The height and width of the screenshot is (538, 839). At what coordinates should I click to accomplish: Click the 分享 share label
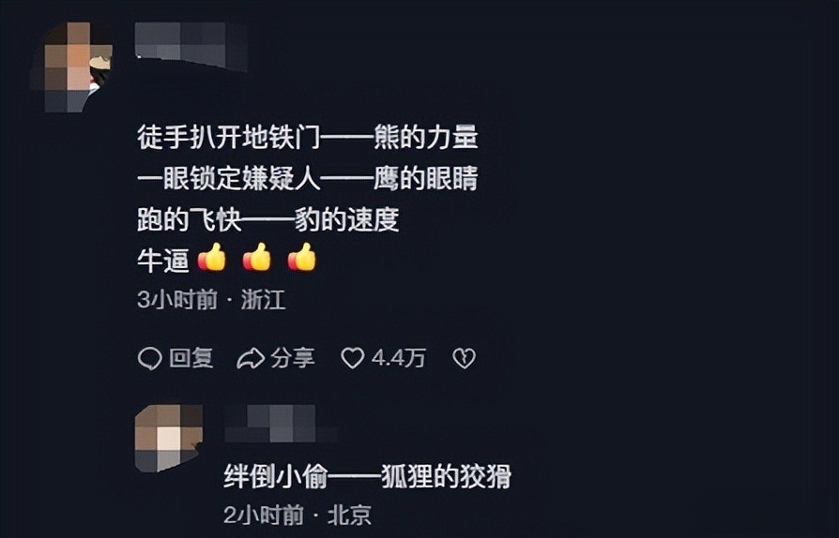click(x=292, y=358)
